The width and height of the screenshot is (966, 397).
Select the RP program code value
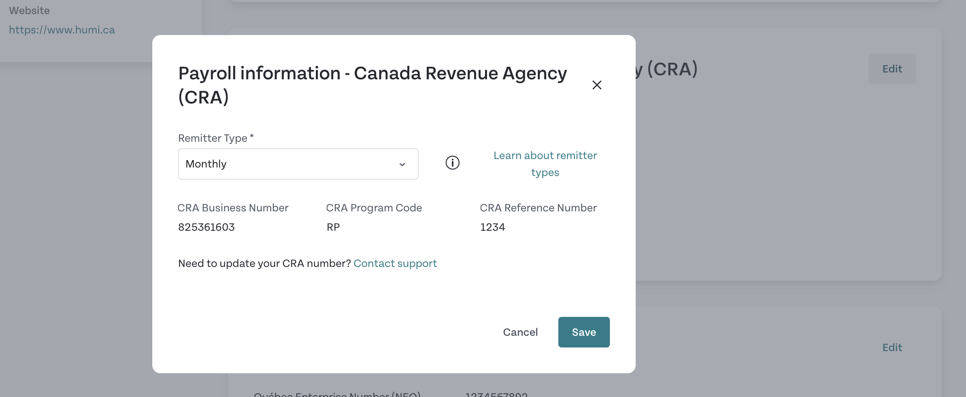[x=333, y=227]
